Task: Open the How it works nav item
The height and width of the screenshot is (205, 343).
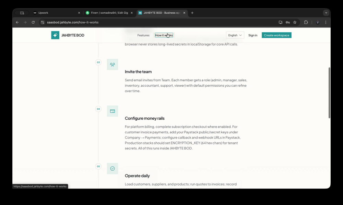Action: (x=164, y=35)
